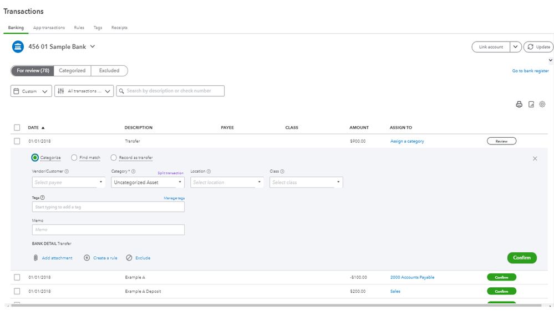
Task: Click the Go to bank register link
Action: (x=530, y=71)
